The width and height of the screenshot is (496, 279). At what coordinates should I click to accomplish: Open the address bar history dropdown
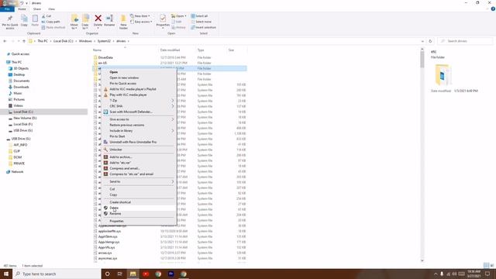tap(422, 41)
